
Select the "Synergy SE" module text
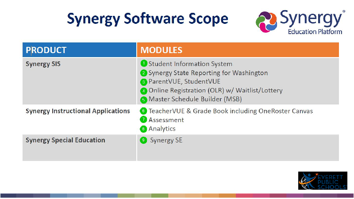pyautogui.click(x=166, y=140)
